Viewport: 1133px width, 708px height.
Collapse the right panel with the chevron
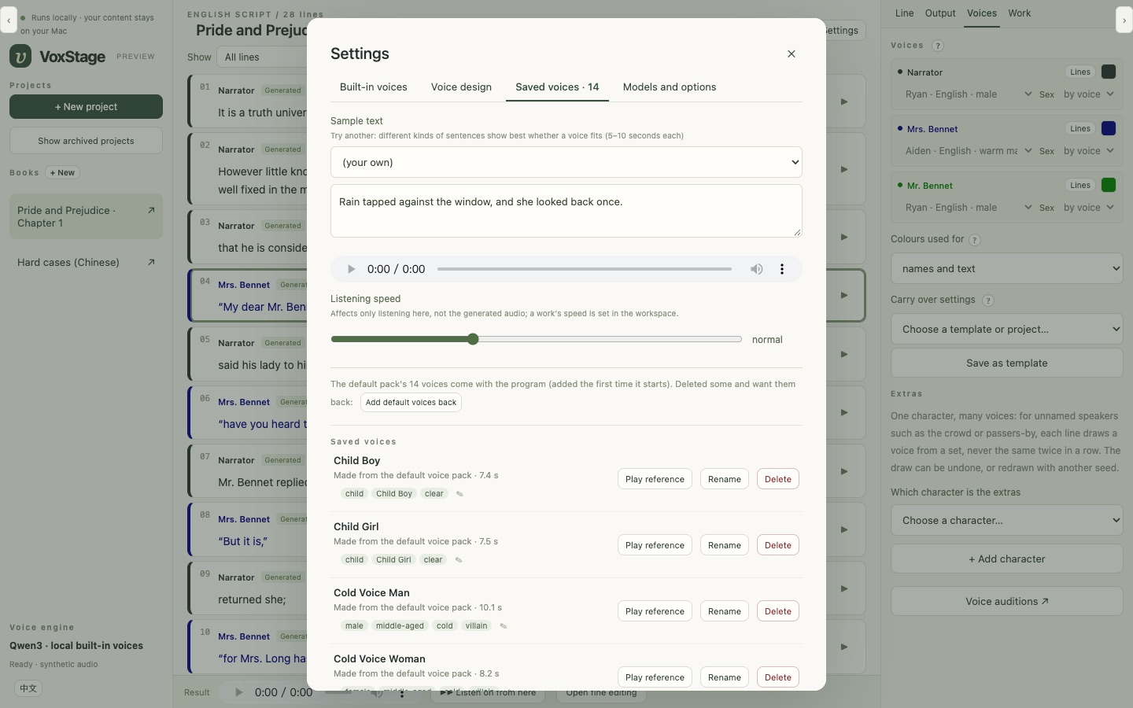[1124, 20]
